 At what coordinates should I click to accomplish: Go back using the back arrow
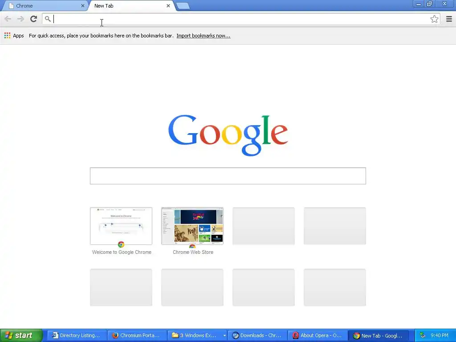(8, 19)
